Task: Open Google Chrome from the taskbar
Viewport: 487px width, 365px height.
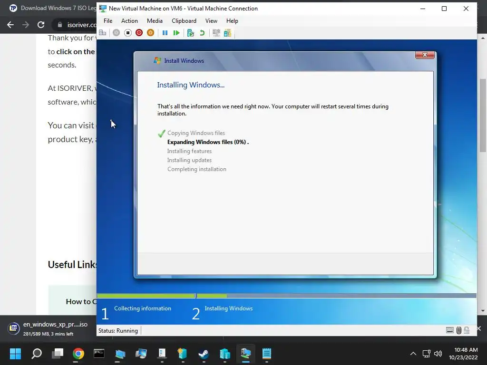Action: coord(78,354)
